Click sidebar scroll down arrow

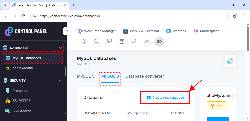coord(66,114)
